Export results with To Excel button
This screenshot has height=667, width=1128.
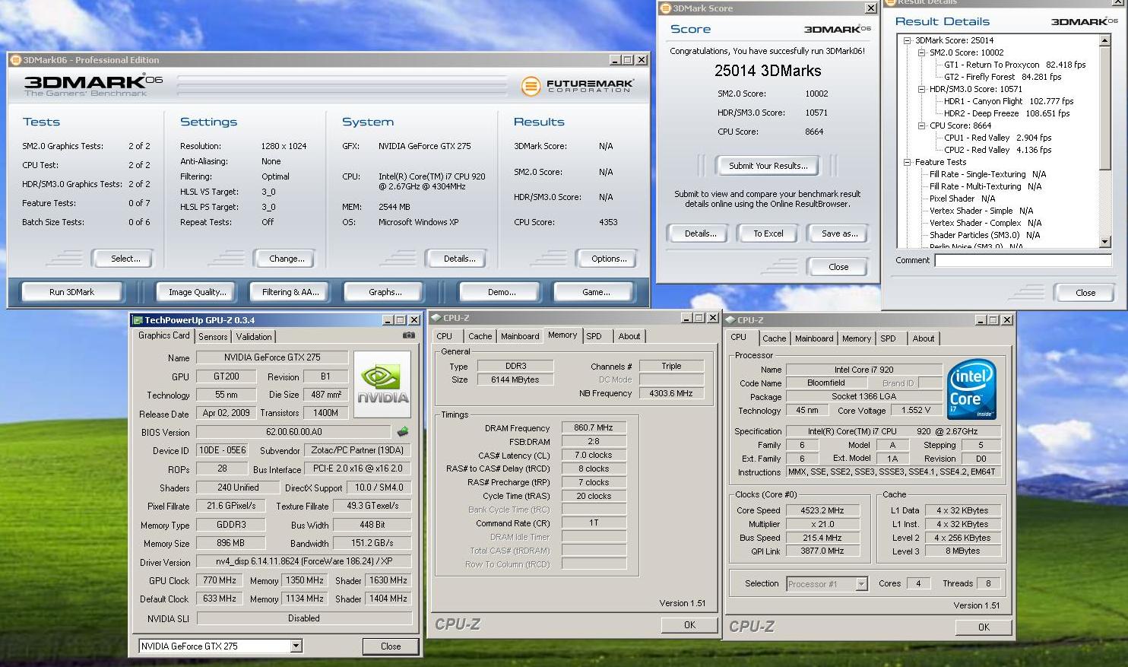click(x=768, y=233)
